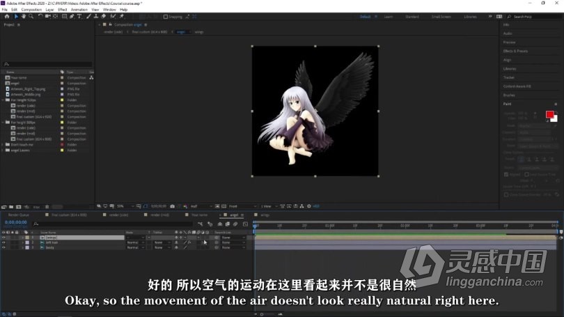The height and width of the screenshot is (317, 564).
Task: Select the Pan Behind anchor point tool
Action: click(x=56, y=17)
